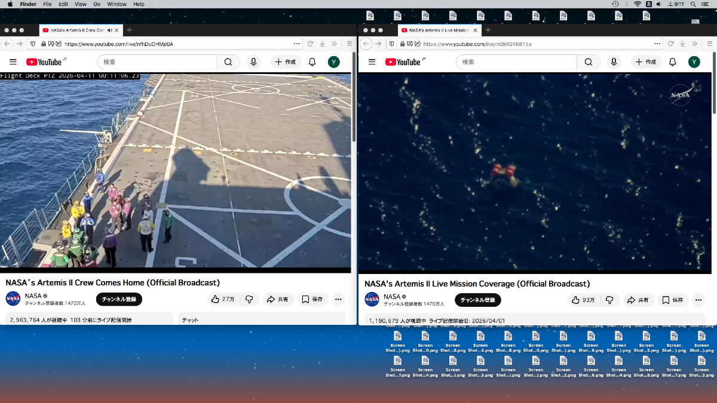Open the 作成 create menu in left window
The image size is (717, 403).
[286, 62]
